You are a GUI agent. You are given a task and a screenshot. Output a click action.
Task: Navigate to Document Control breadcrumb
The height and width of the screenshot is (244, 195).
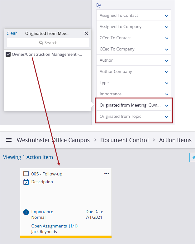(x=124, y=140)
